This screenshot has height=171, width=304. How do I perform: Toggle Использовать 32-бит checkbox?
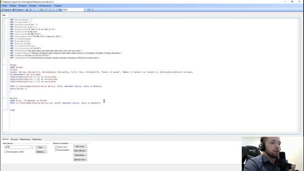(x=5, y=152)
